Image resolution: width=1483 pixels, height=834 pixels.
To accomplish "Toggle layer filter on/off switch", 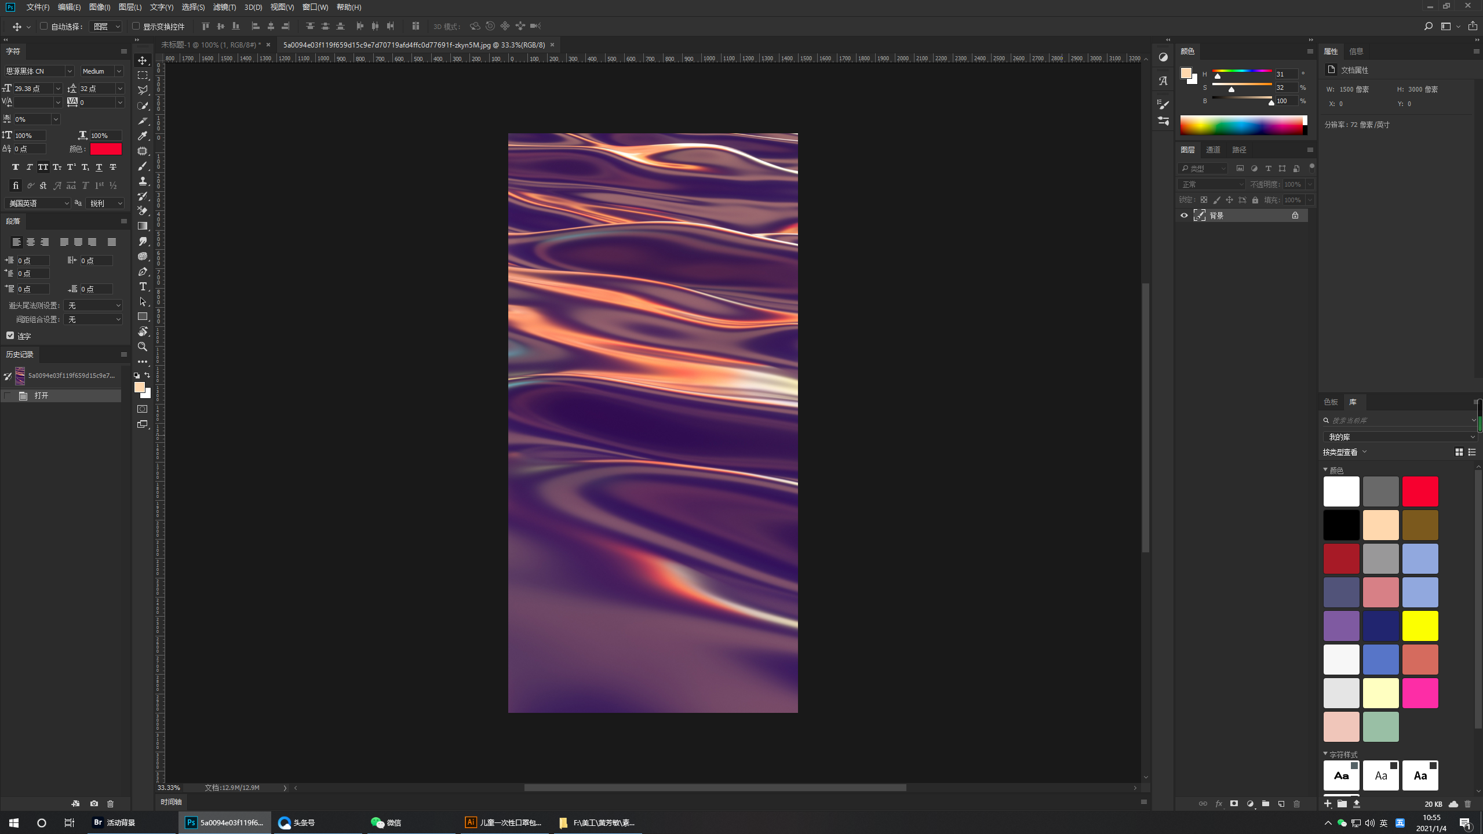I will pyautogui.click(x=1311, y=167).
